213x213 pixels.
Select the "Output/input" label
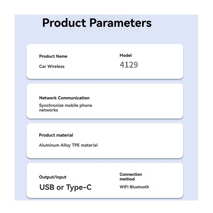[x=53, y=177]
